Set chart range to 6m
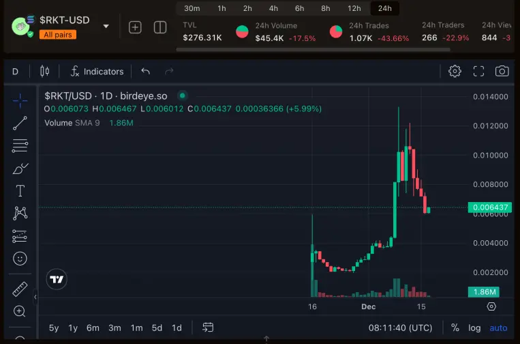 coord(93,328)
